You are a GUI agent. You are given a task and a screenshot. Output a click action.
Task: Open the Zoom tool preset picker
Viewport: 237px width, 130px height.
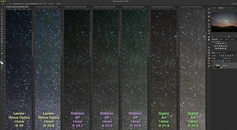click(3, 3)
